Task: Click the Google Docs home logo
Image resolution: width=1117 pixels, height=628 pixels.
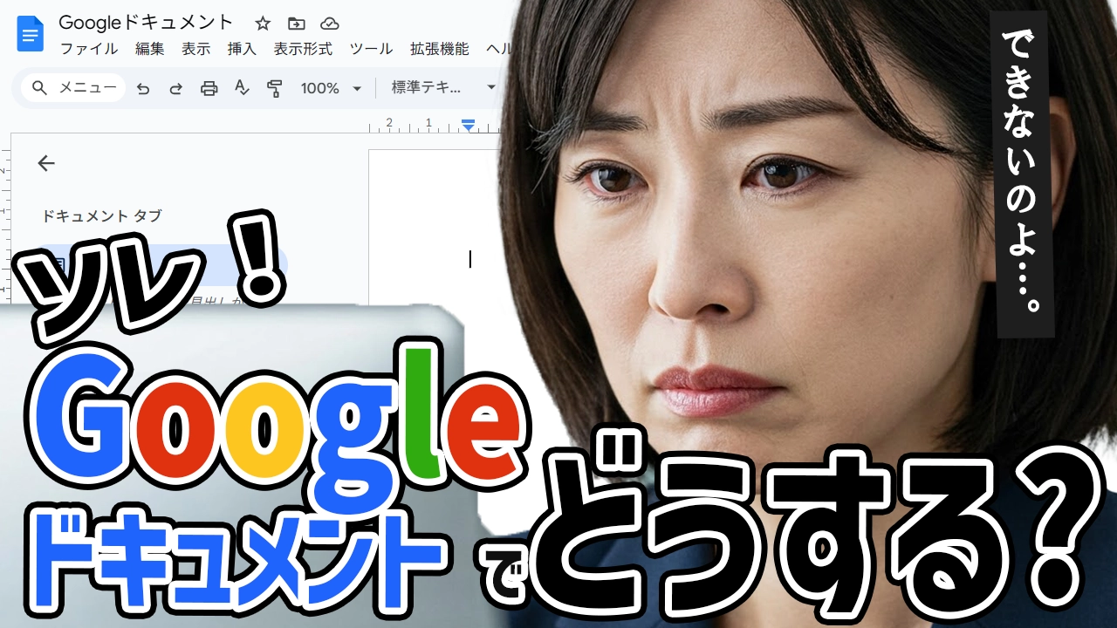Action: coord(31,35)
